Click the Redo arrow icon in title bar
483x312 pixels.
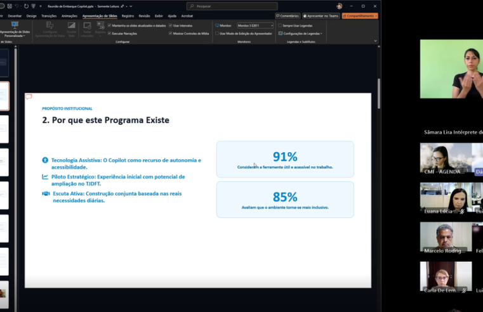click(x=26, y=6)
